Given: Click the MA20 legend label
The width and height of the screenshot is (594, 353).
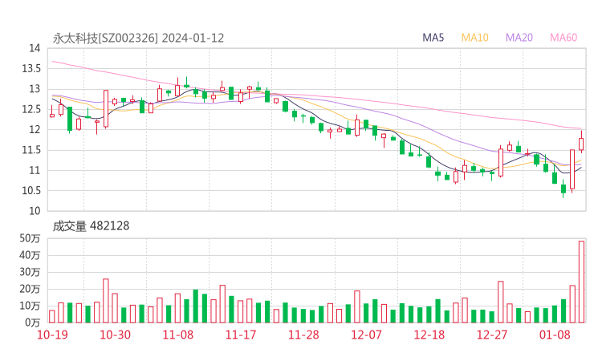Looking at the screenshot, I should [x=519, y=38].
